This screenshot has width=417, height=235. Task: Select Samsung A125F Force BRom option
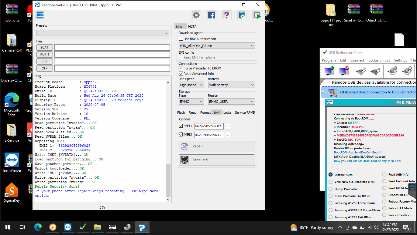pos(330,203)
